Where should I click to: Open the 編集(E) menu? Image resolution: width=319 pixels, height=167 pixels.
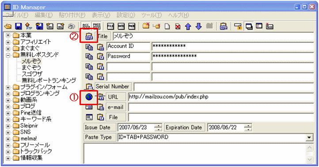coord(44,15)
